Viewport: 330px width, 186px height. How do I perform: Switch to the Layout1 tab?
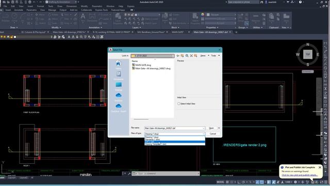11,178
